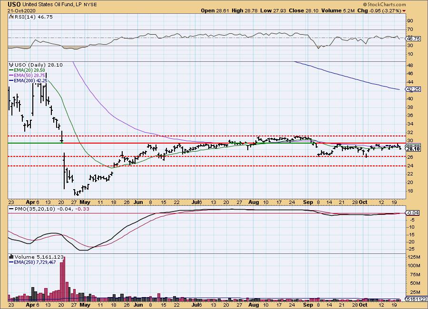Click the Jul6 label below the volume panel
428x309 pixels.
coord(197,305)
